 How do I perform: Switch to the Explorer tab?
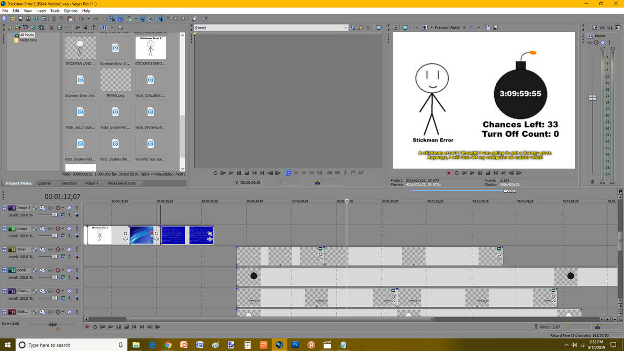click(x=44, y=183)
